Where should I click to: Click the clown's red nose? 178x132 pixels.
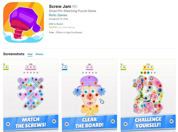90,96
